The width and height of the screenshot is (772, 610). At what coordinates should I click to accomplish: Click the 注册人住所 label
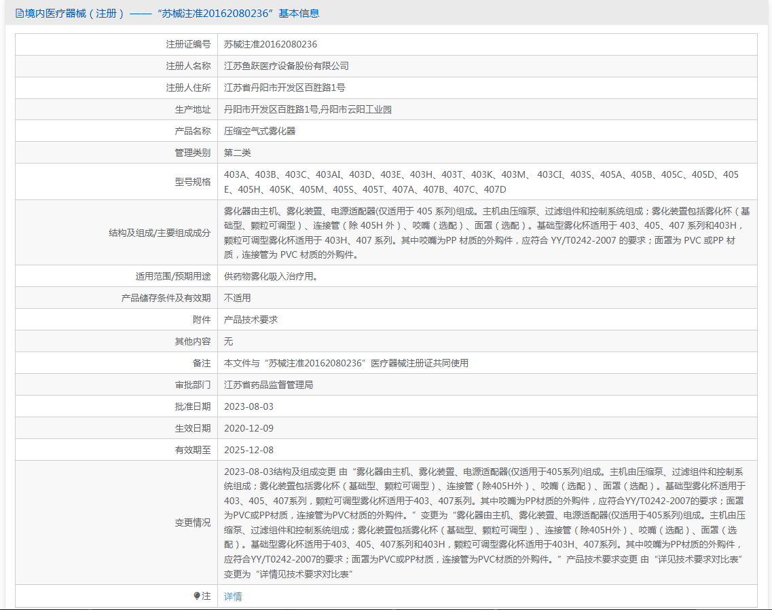point(188,88)
